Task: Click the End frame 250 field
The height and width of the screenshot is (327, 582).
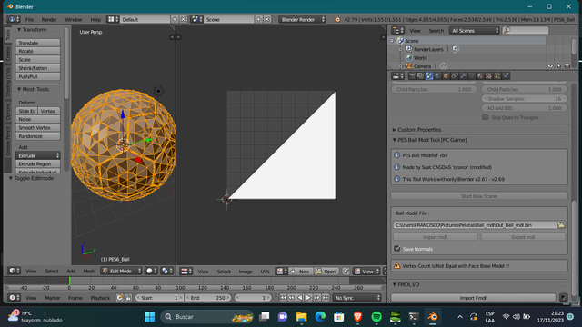Action: (208, 298)
